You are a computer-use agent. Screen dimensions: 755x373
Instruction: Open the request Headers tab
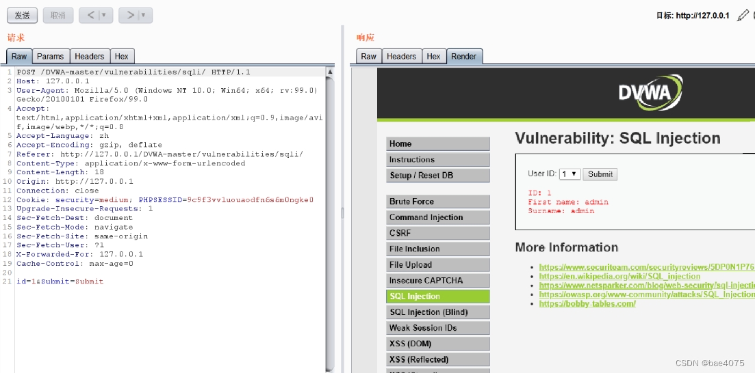90,56
